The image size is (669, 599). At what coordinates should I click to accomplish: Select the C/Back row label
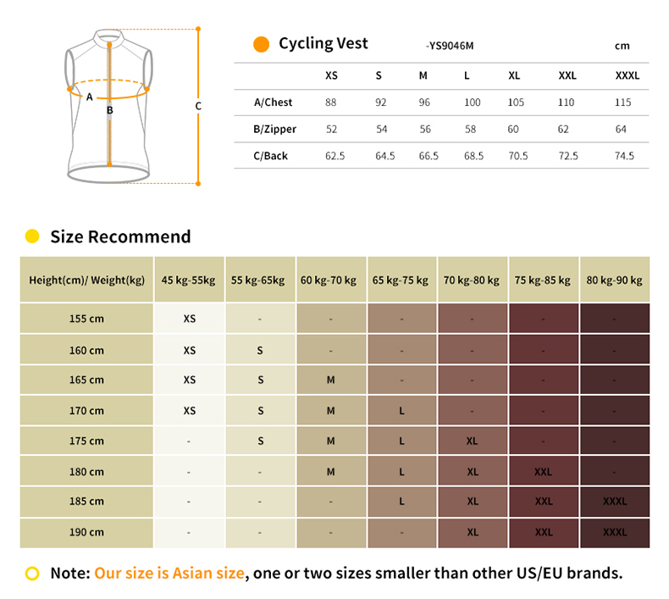tap(271, 156)
